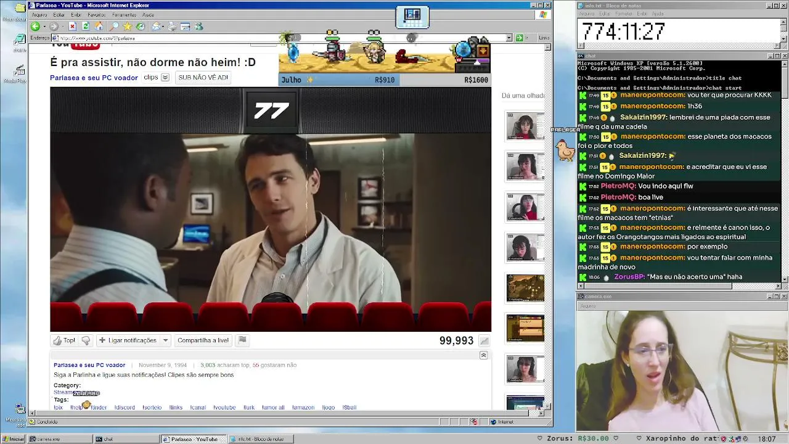Click the Edit page toolbar icon
This screenshot has height=444, width=789.
coord(185,27)
